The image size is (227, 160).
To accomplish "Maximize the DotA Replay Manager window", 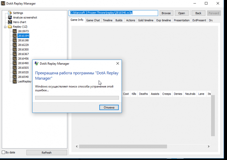I will click(x=206, y=3).
